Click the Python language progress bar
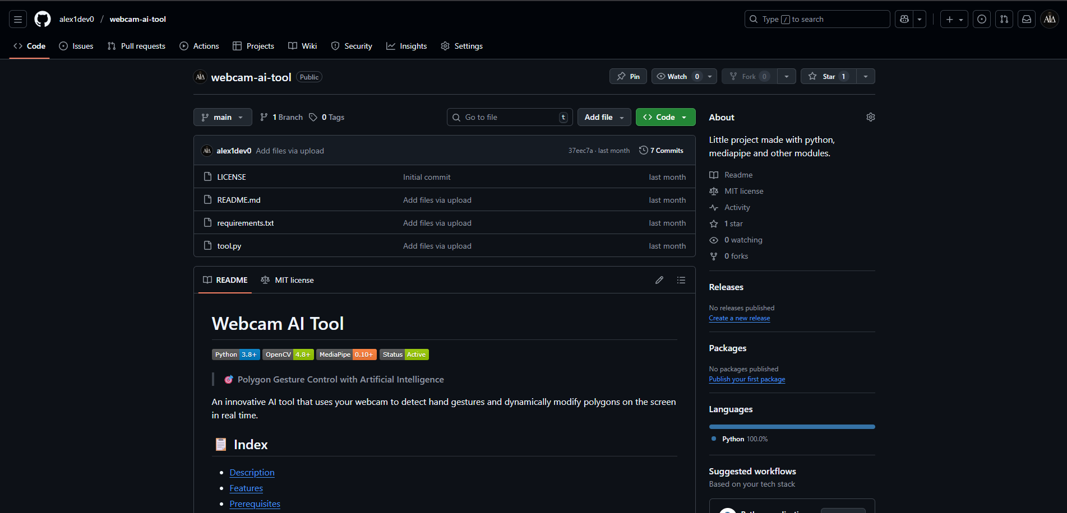The width and height of the screenshot is (1067, 513). pyautogui.click(x=792, y=427)
